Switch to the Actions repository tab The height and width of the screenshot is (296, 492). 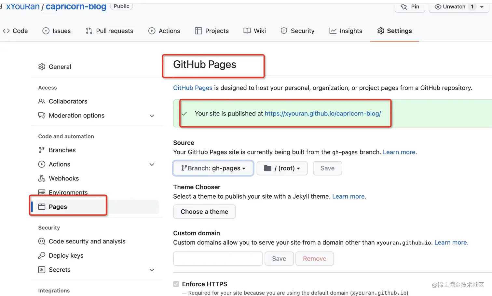164,31
